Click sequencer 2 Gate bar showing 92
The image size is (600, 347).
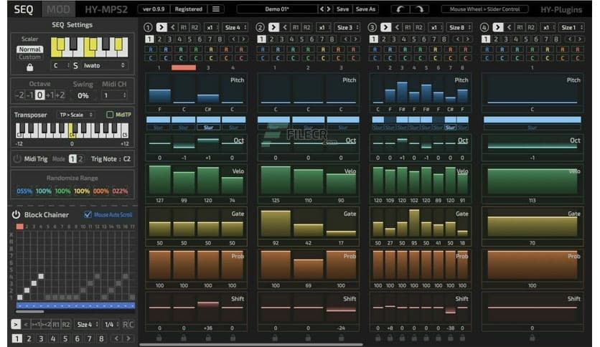click(x=276, y=223)
